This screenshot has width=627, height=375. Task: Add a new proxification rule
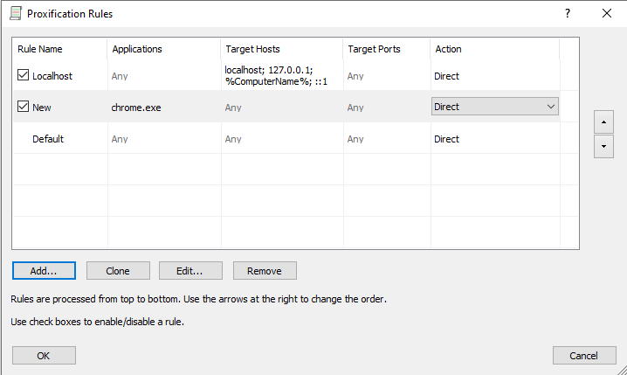tap(44, 271)
